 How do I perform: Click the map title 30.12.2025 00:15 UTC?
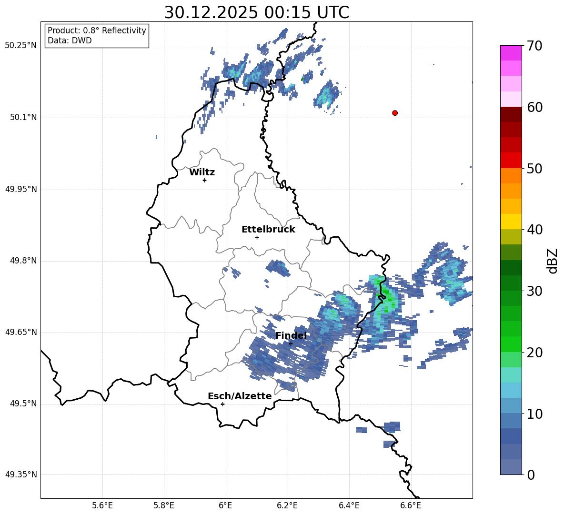point(256,12)
